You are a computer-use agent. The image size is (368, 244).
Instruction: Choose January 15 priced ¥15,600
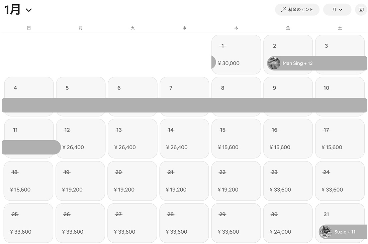point(236,139)
